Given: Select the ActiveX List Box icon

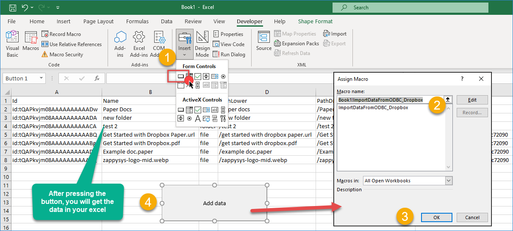Looking at the screenshot, I should point(206,110).
